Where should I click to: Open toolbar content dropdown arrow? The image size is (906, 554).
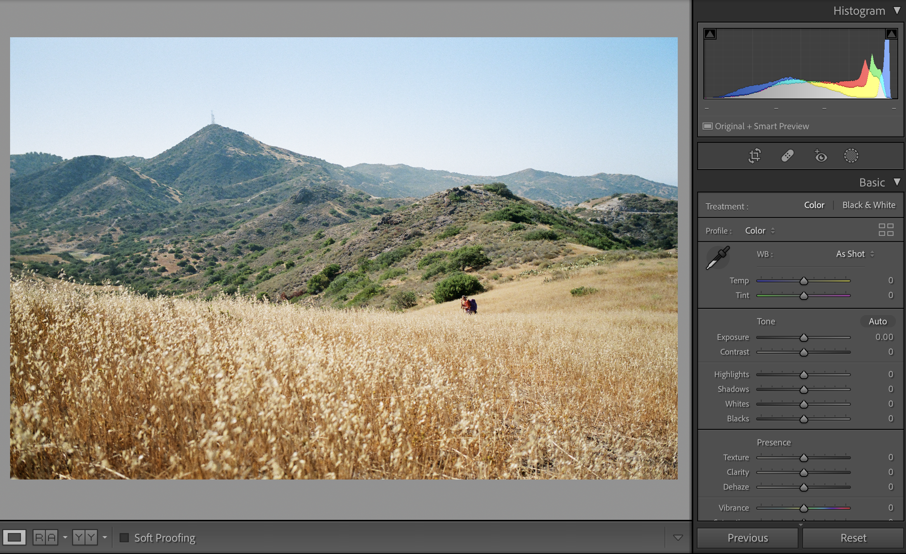coord(678,538)
